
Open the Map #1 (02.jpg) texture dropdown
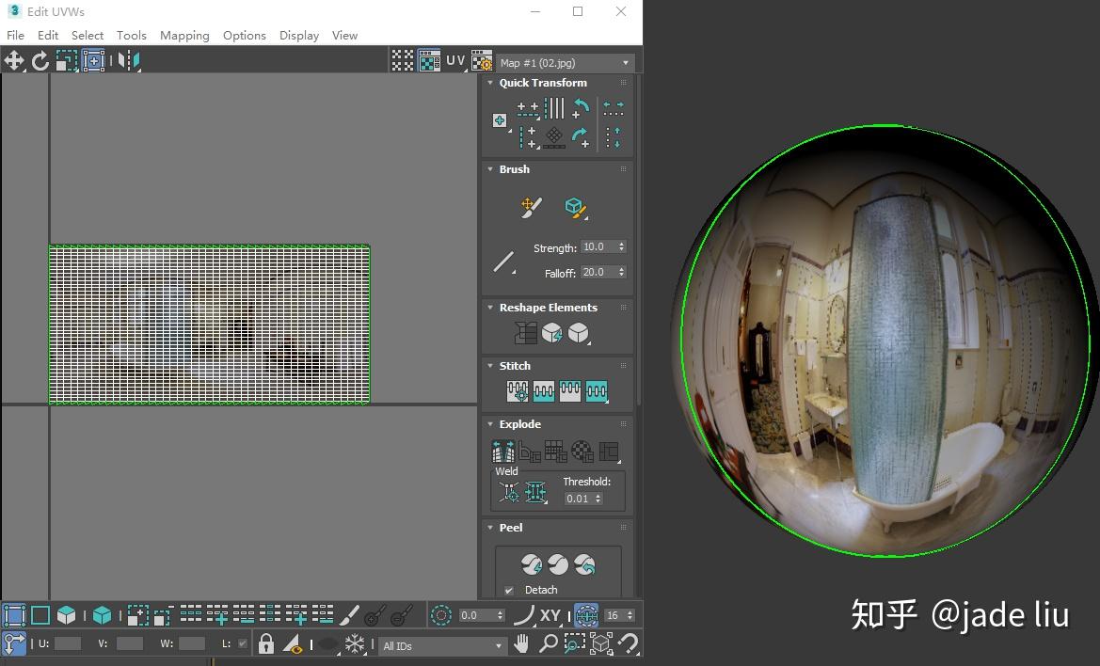tap(565, 63)
